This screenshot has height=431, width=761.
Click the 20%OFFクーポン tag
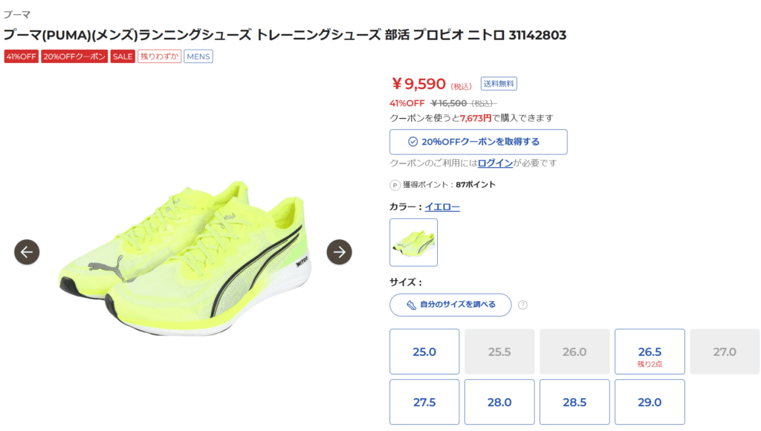point(74,56)
